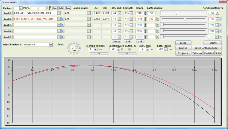The height and width of the screenshot is (129, 228).
Task: Open Luoti 1 Kohdistusetäisyys 100 dropdown
Action: click(217, 13)
